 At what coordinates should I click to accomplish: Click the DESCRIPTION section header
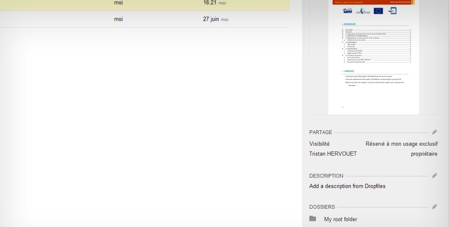pos(326,176)
